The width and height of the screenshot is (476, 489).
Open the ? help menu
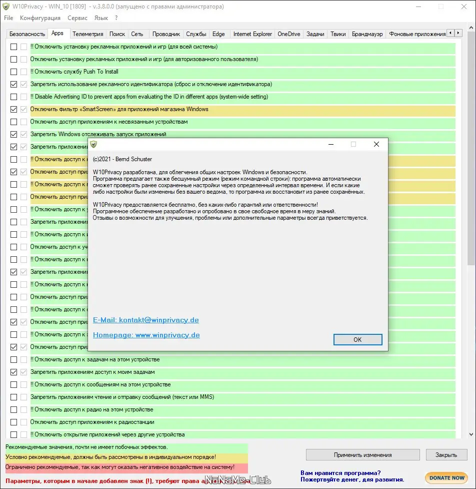116,18
